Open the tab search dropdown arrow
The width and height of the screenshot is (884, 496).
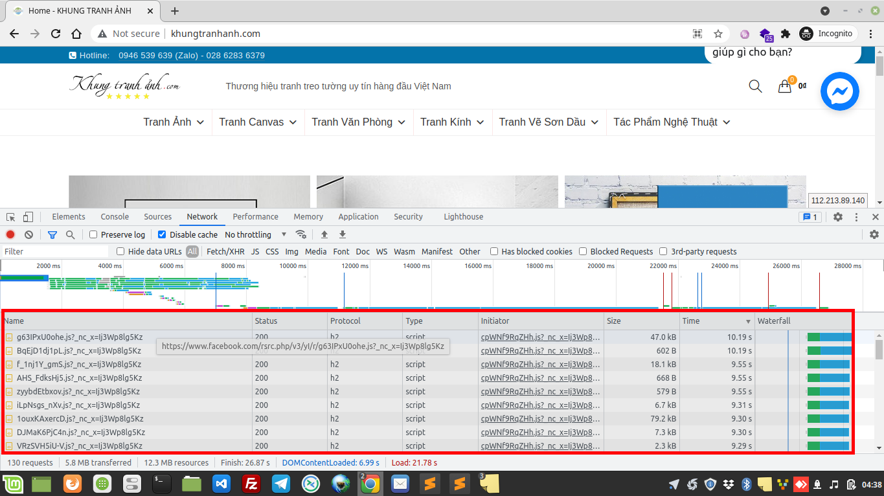pos(825,11)
